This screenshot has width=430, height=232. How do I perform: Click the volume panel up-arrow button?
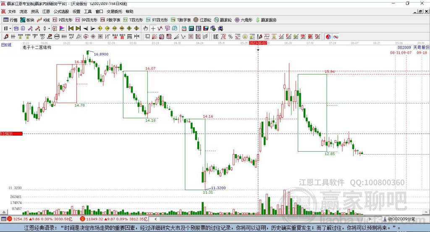pos(4,212)
